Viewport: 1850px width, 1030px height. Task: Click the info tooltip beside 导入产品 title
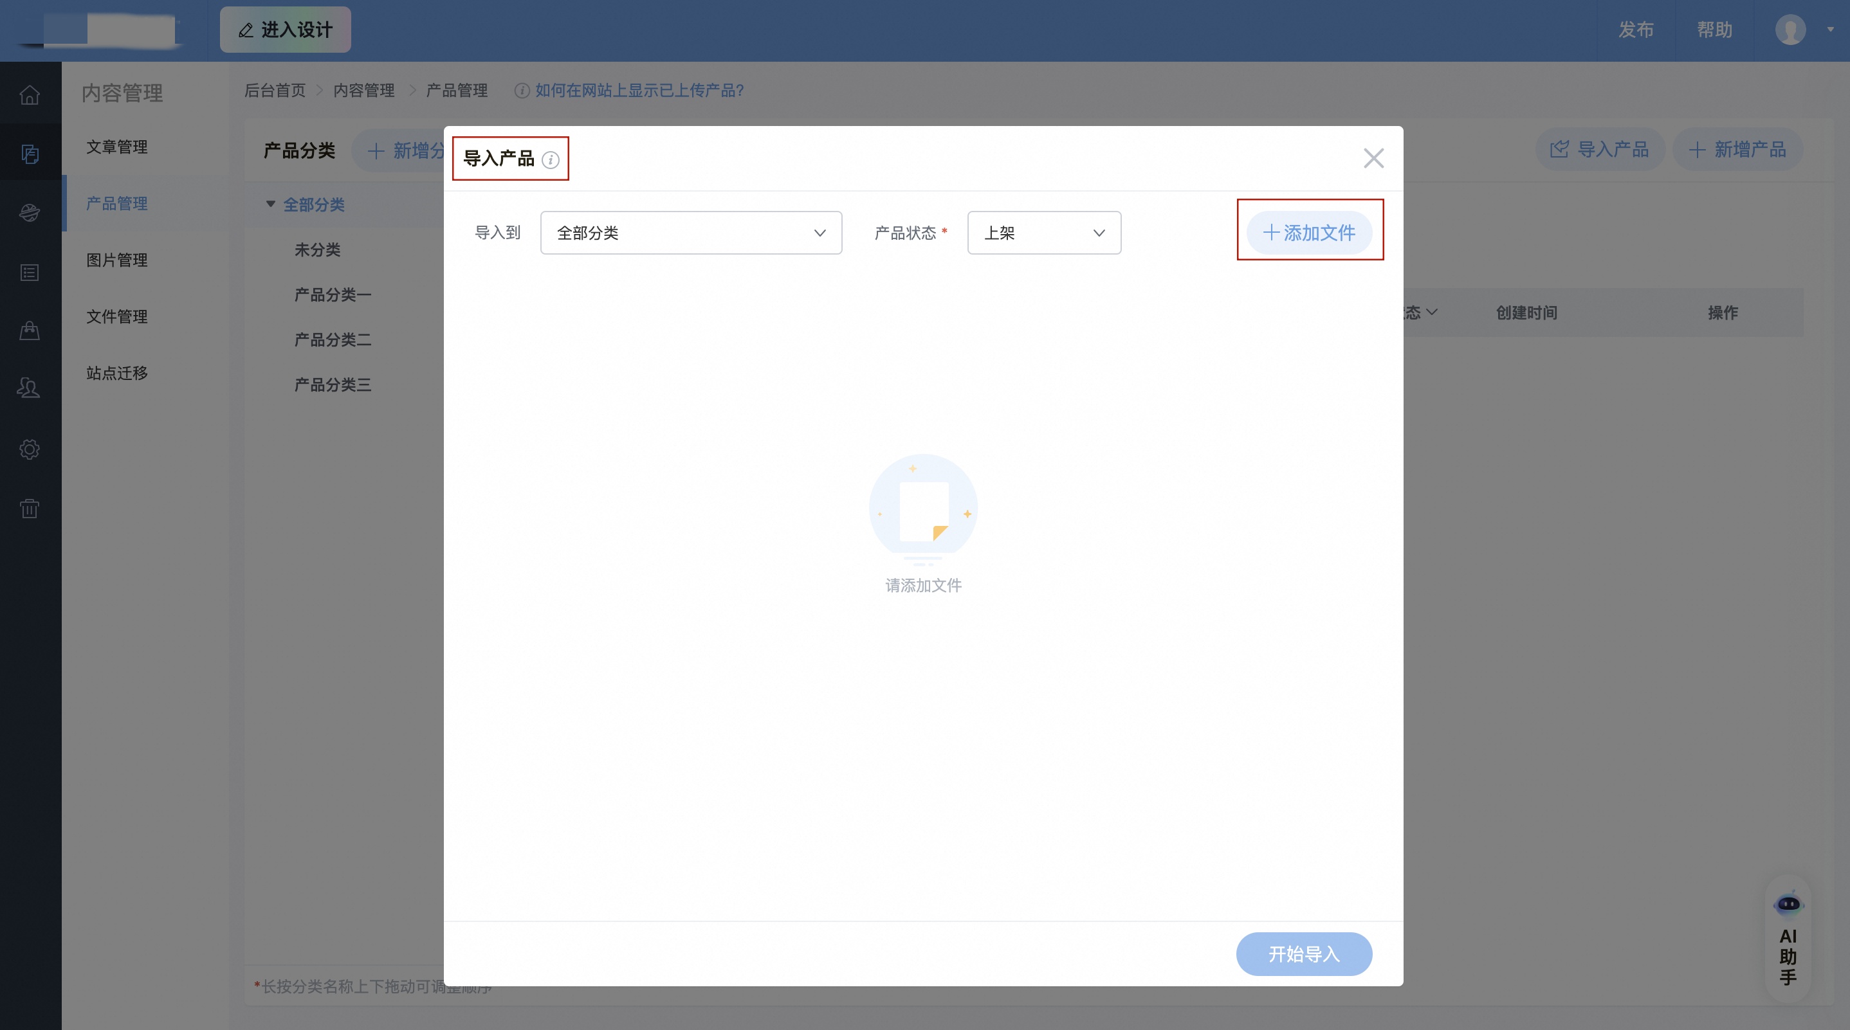551,161
